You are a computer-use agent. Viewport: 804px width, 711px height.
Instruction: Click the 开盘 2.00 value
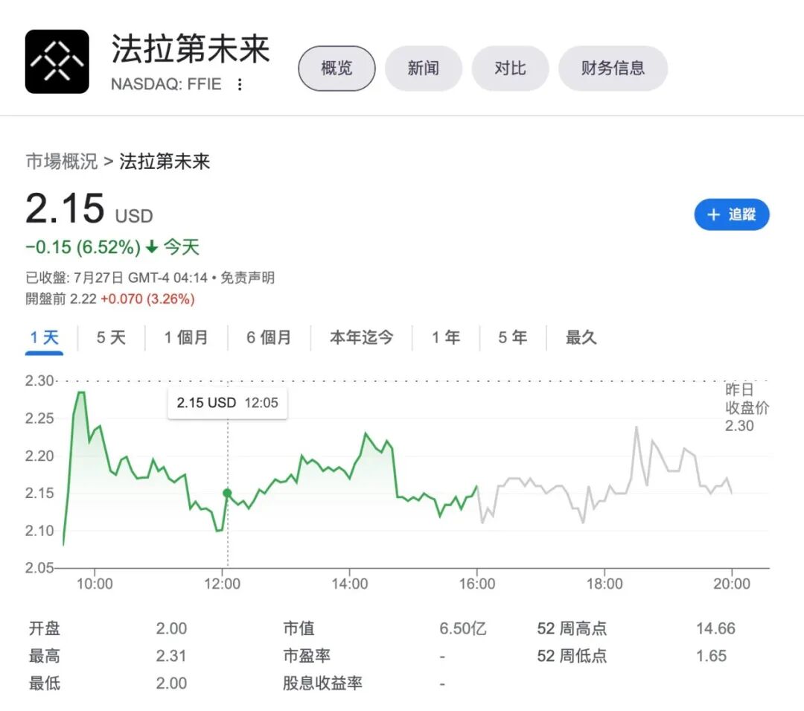pyautogui.click(x=171, y=628)
